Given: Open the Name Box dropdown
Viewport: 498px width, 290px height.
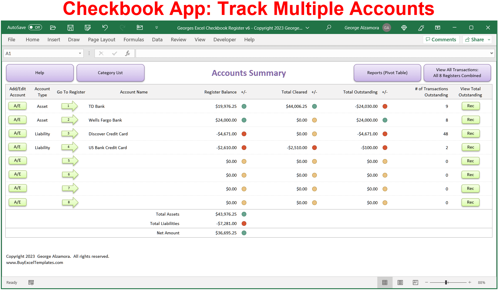Looking at the screenshot, I should (x=80, y=53).
